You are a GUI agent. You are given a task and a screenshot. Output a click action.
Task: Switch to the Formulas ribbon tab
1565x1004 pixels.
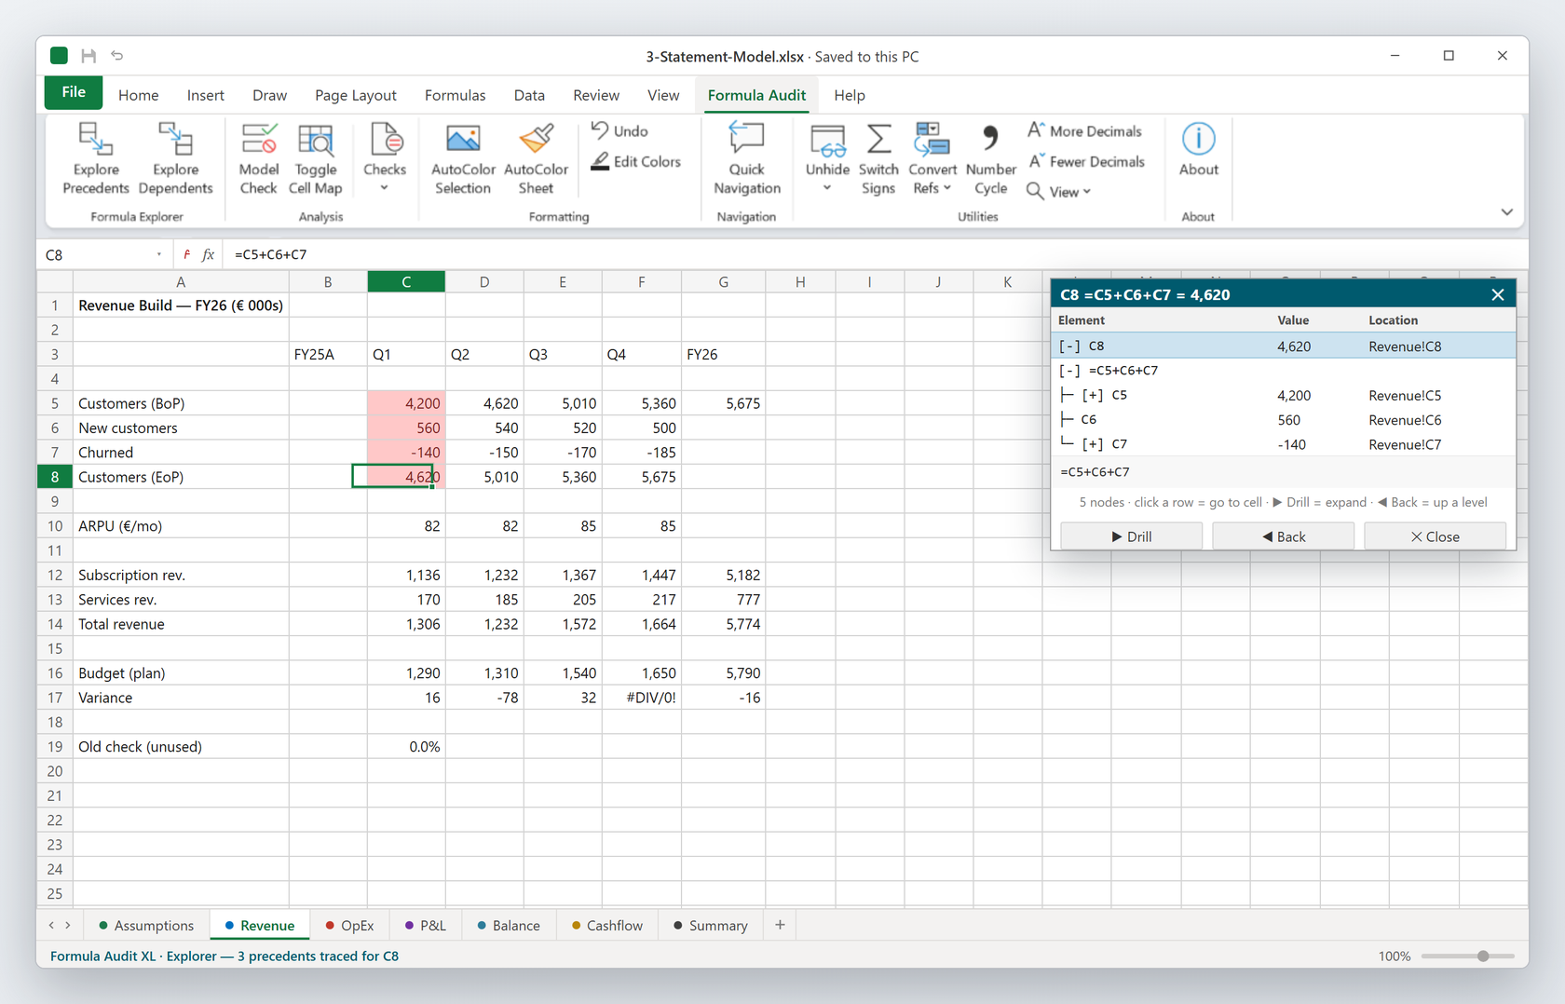coord(455,95)
